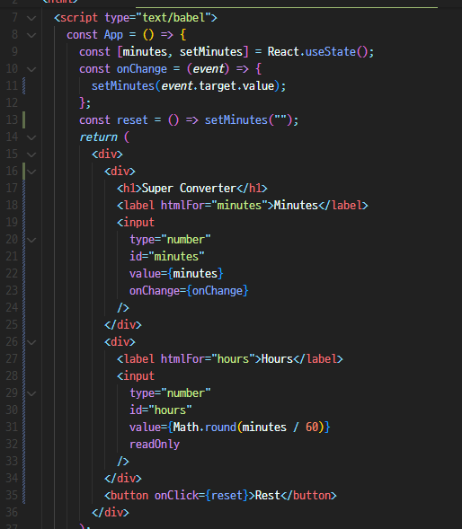
Task: Click the closing div tag on line 25
Action: coord(123,324)
